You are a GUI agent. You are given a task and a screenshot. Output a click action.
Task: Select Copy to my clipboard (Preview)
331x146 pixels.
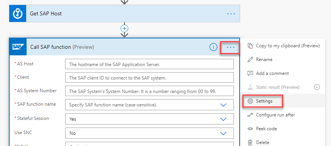click(288, 46)
